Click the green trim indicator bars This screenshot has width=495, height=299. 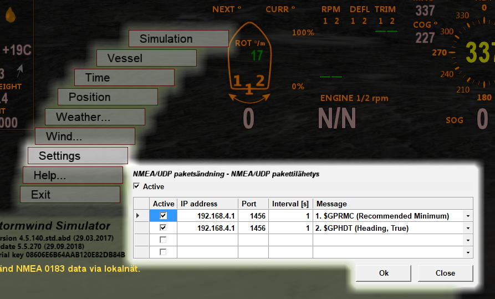[x=386, y=32]
